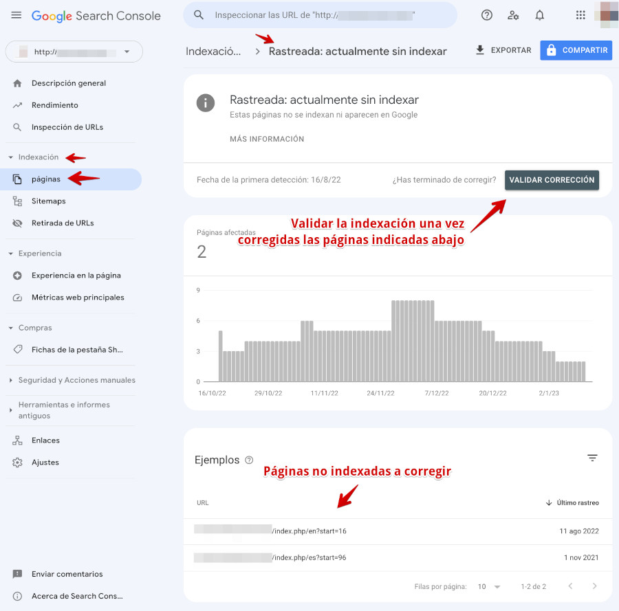Select the páginas menu item
Screen dimensions: 619x611
(71, 179)
